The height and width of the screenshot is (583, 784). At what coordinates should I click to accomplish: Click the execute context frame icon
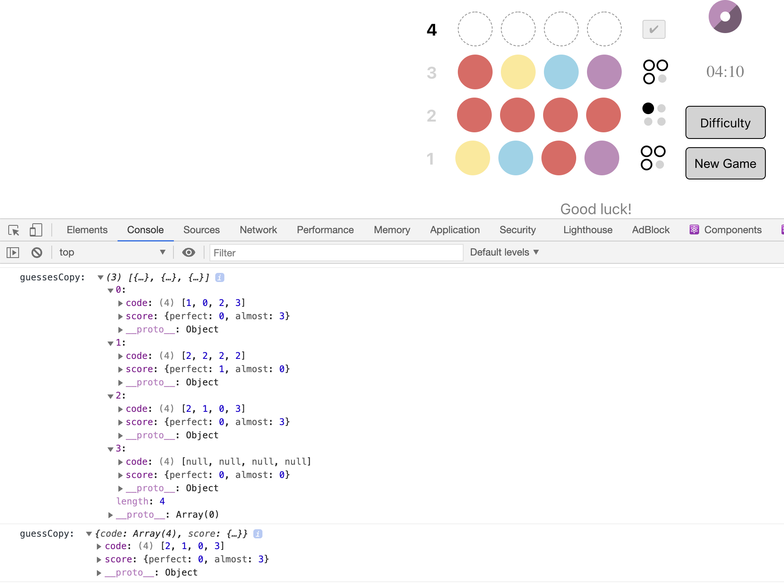pyautogui.click(x=13, y=252)
